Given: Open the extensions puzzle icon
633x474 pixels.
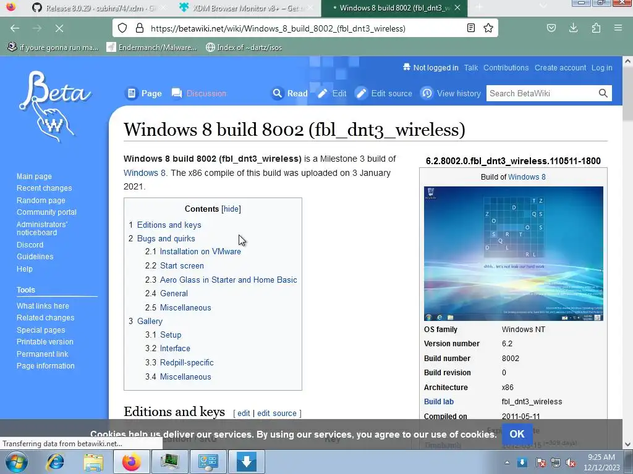Looking at the screenshot, I should coord(596,28).
